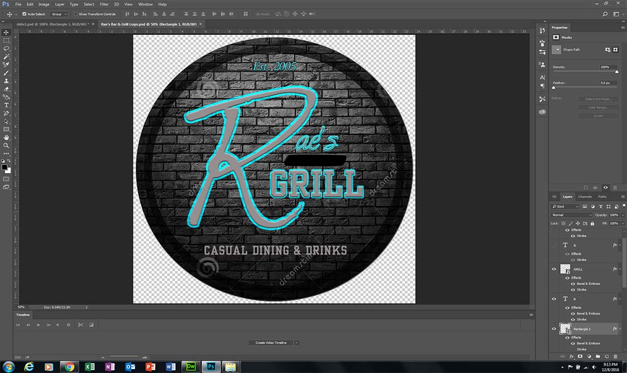
Task: Hide the GRILL layer using its eye icon
Action: tap(554, 269)
